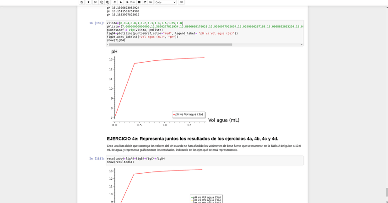Copy selected cells
This screenshot has height=203, width=388.
pyautogui.click(x=102, y=2)
